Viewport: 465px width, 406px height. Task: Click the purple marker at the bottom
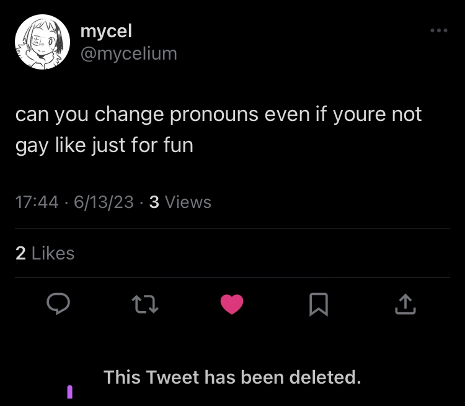[x=70, y=392]
